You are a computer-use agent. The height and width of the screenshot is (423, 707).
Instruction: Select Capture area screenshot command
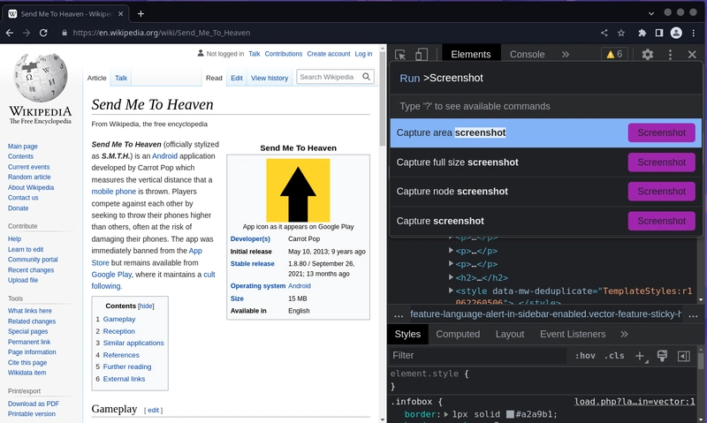pos(545,132)
